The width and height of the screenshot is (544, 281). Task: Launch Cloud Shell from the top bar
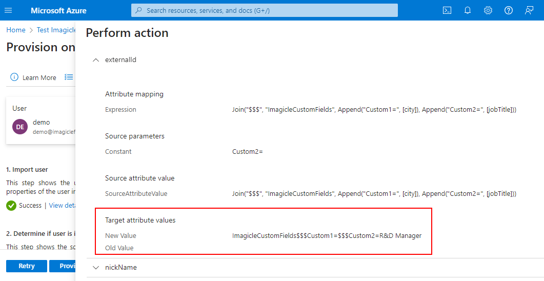[x=447, y=10]
